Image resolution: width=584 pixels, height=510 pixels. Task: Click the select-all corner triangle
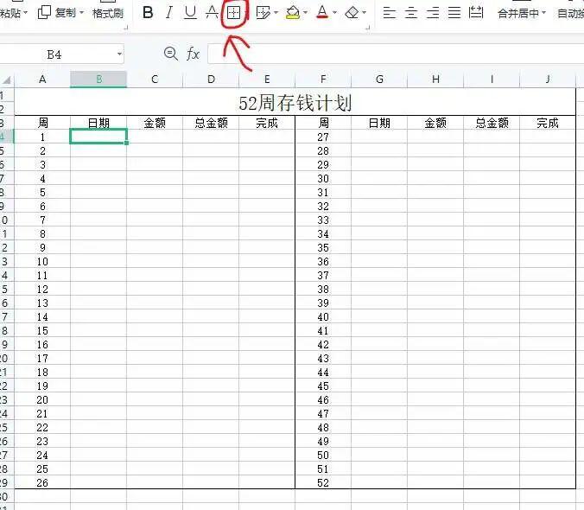click(x=7, y=80)
